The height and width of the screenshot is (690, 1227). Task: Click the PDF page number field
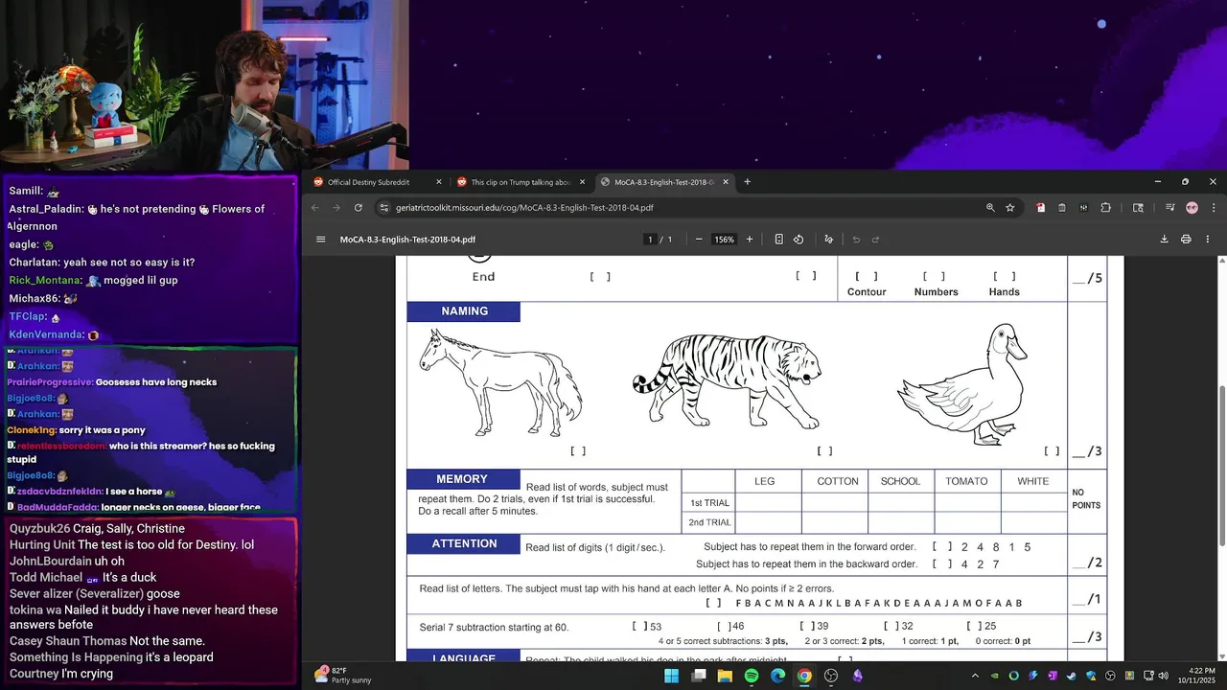pyautogui.click(x=650, y=240)
